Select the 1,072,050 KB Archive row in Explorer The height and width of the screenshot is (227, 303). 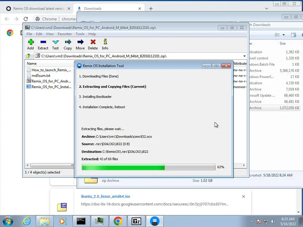click(275, 108)
